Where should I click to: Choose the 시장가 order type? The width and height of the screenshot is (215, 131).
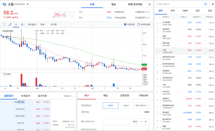(126, 105)
